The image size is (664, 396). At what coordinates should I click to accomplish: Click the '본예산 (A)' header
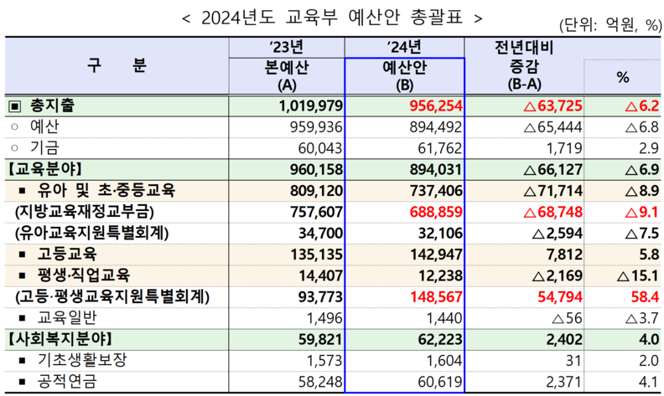[287, 75]
